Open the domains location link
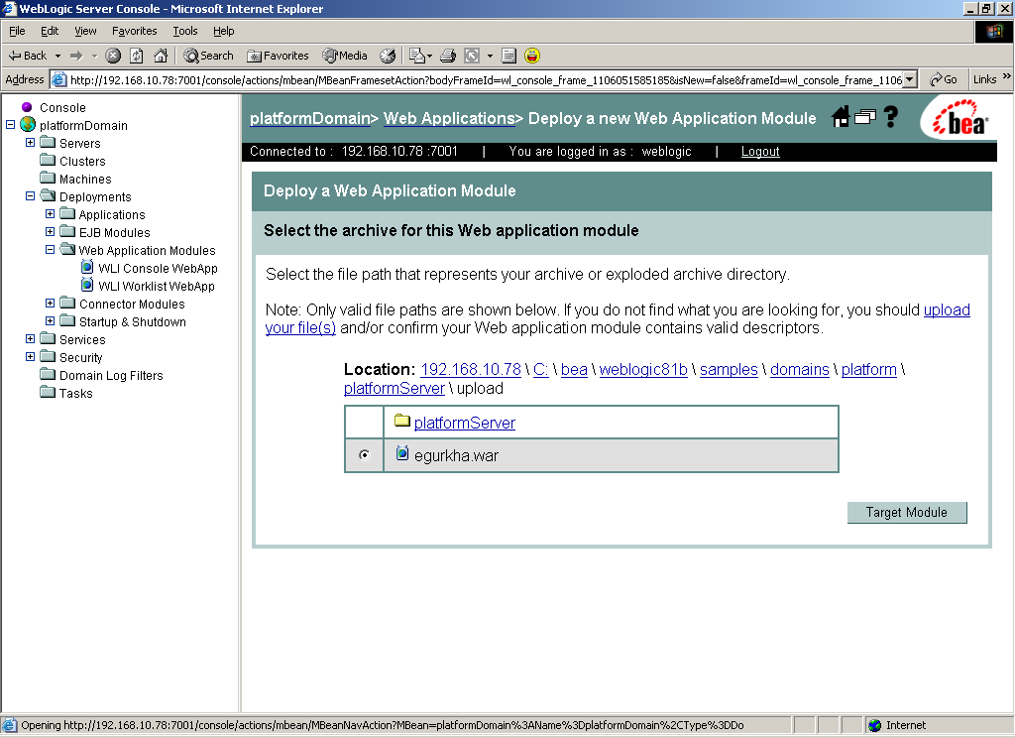 (800, 369)
